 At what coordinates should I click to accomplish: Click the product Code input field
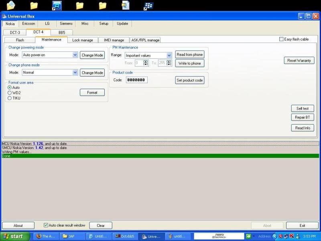coord(136,80)
